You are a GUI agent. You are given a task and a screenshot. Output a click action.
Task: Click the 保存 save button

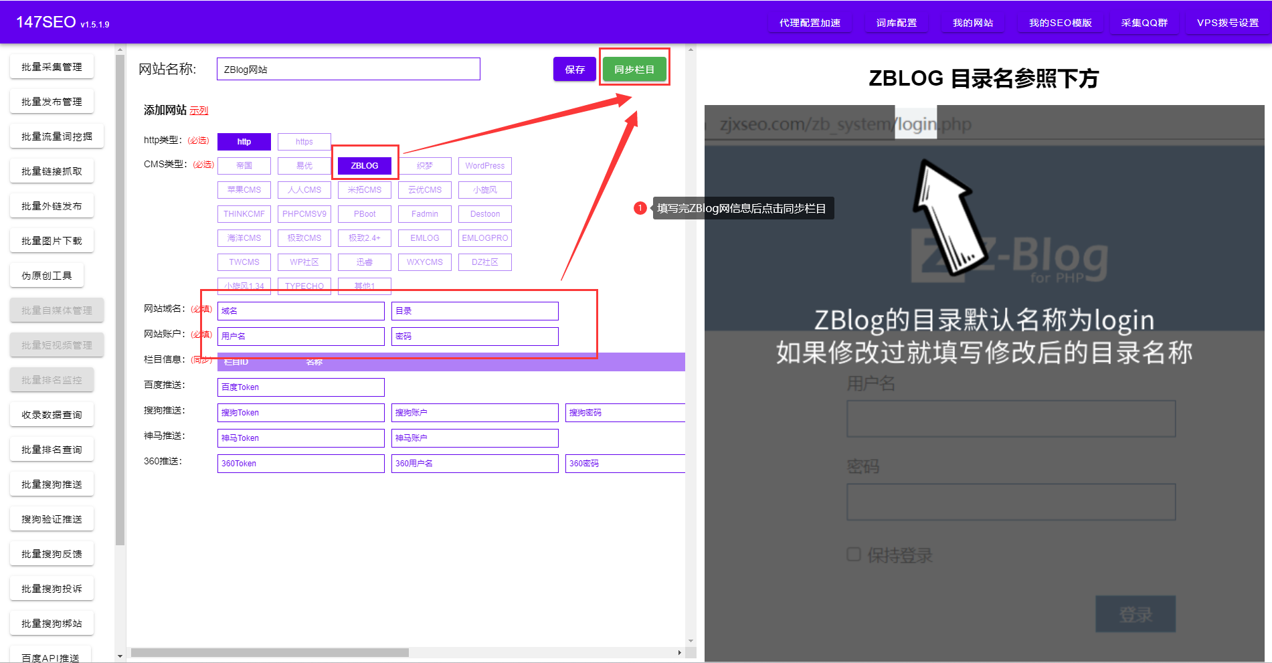(x=575, y=69)
